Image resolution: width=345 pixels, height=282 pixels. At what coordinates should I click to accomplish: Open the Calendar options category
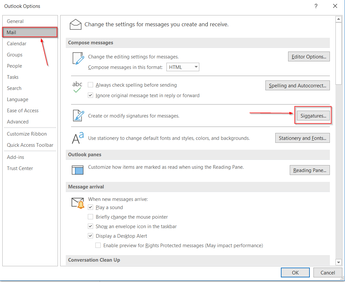pos(30,43)
